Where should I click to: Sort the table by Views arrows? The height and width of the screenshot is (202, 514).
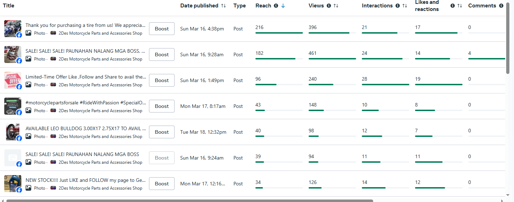(336, 6)
